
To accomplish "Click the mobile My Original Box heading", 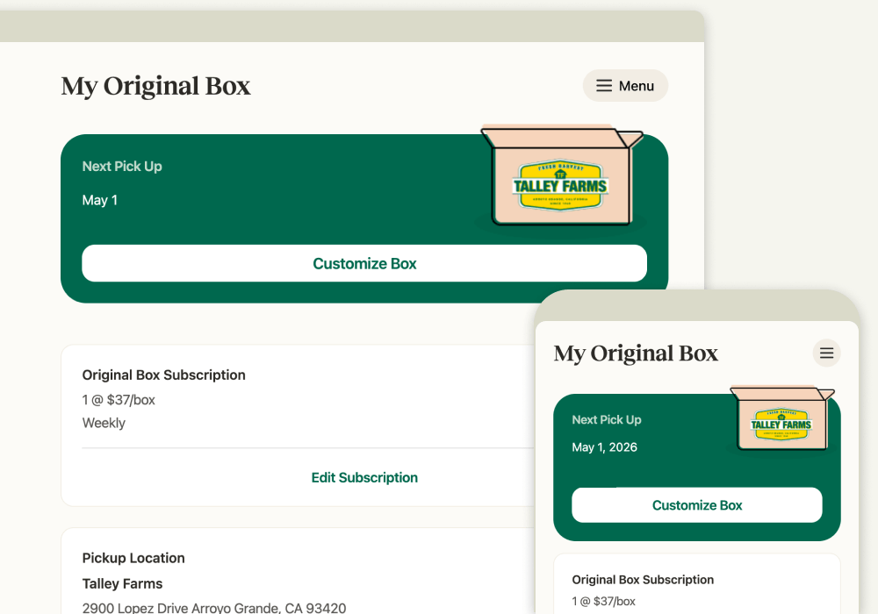I will (x=636, y=353).
